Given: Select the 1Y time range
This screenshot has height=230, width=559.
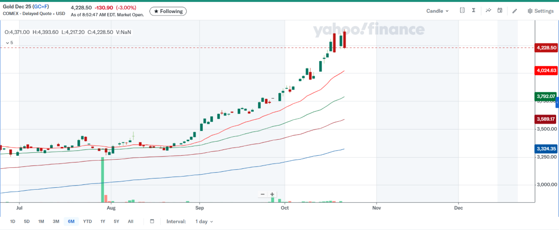Looking at the screenshot, I should [x=103, y=221].
